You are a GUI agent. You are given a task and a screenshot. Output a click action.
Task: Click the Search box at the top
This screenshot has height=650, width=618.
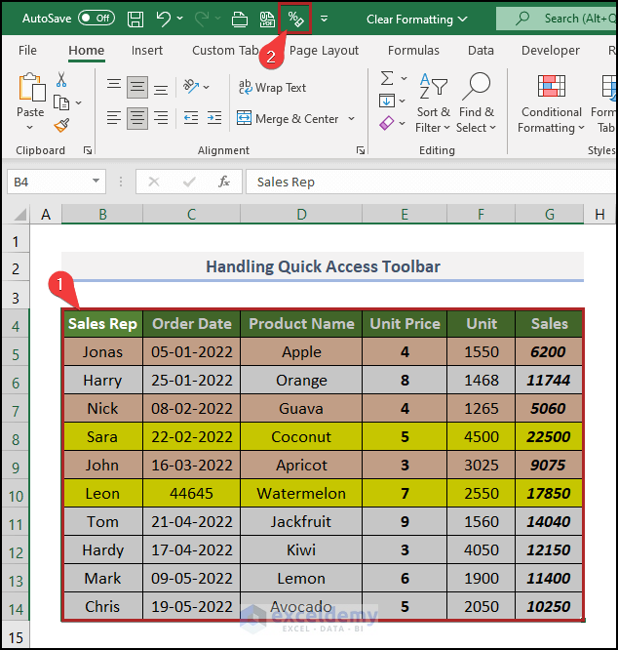tap(557, 19)
